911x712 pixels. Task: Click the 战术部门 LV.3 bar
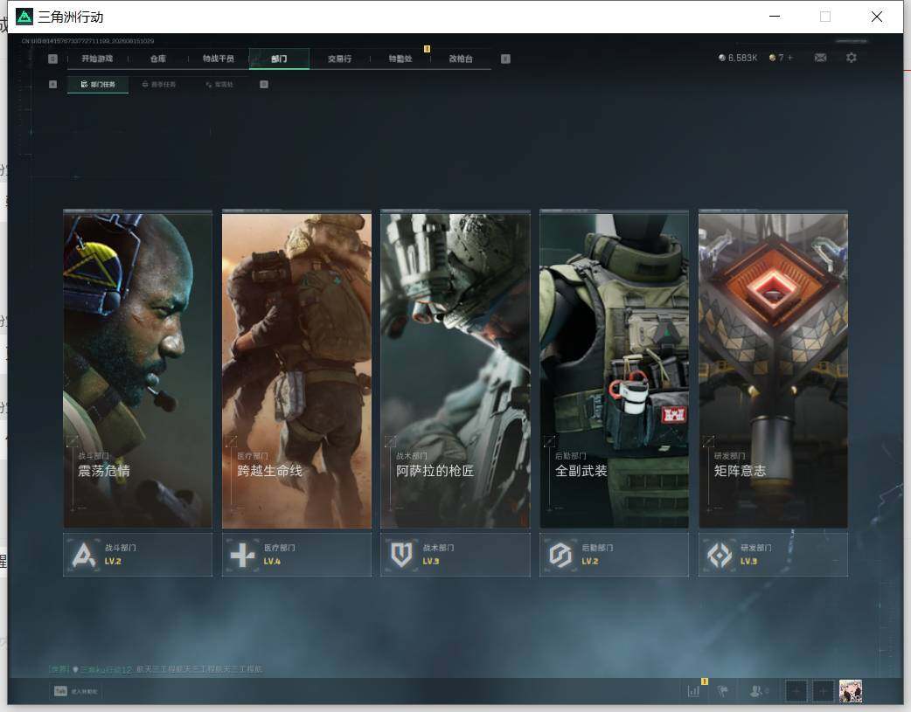point(455,555)
